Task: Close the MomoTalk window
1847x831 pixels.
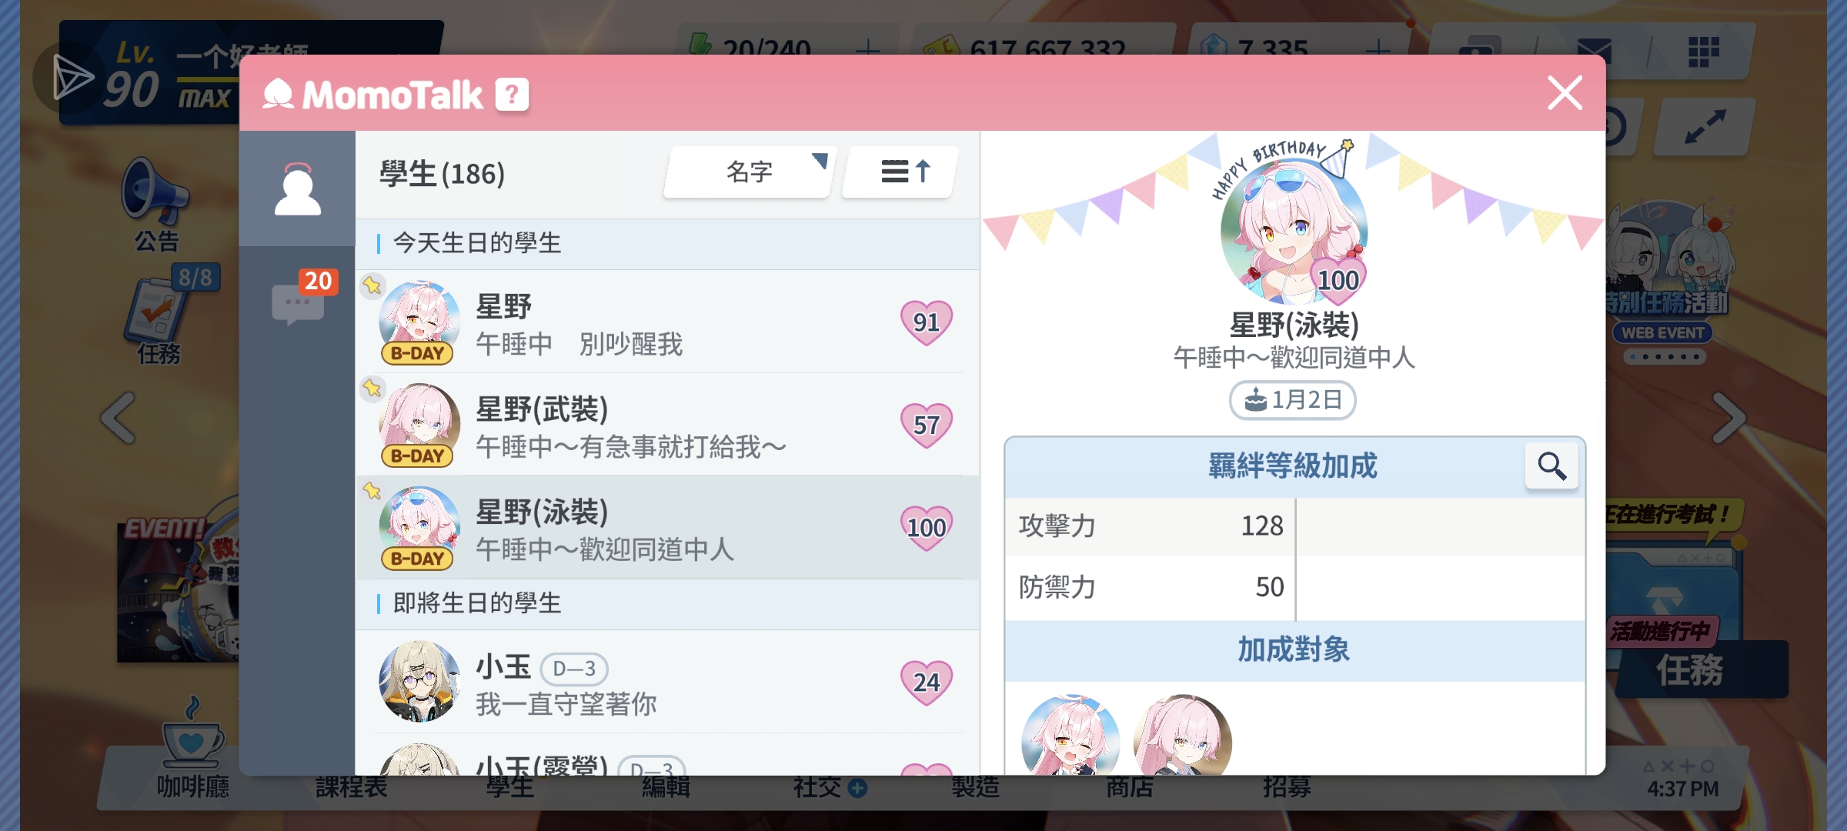Action: pos(1565,93)
